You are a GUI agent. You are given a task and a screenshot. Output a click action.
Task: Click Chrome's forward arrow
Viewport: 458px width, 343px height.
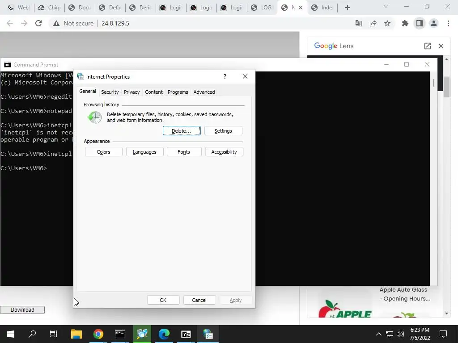coord(24,23)
